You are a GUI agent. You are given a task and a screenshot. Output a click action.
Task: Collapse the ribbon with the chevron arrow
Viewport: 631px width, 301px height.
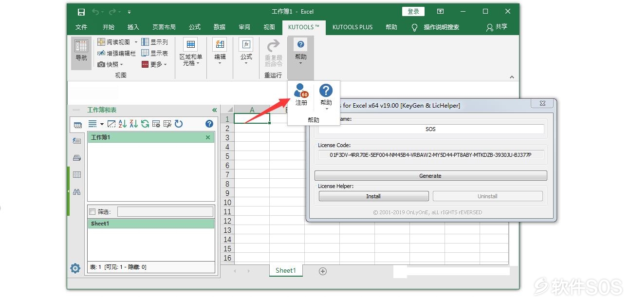pos(512,77)
